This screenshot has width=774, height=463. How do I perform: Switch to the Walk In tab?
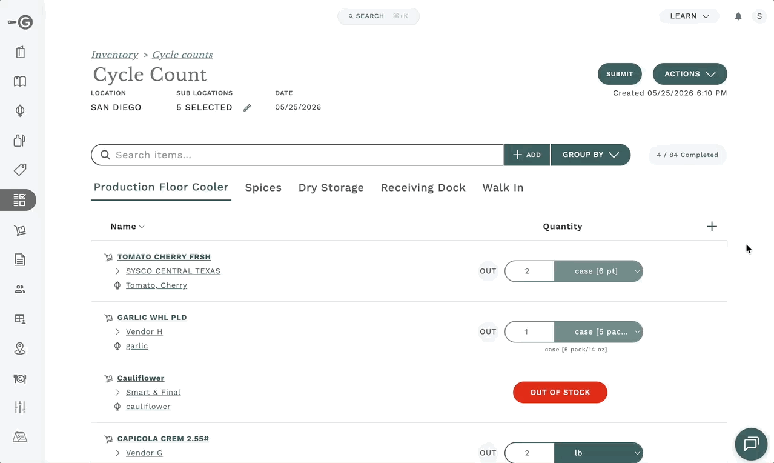(503, 188)
